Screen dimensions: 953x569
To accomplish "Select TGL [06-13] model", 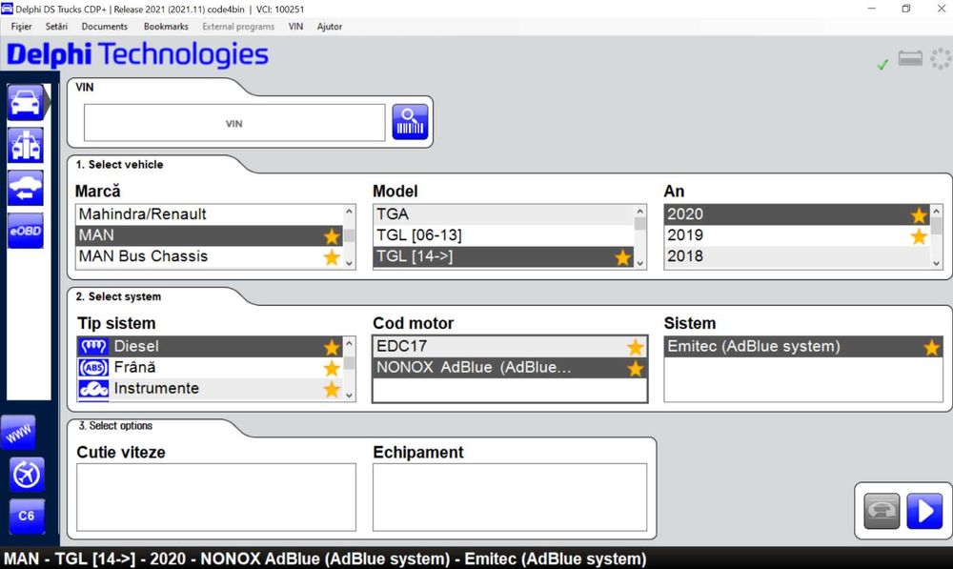I will pyautogui.click(x=504, y=235).
